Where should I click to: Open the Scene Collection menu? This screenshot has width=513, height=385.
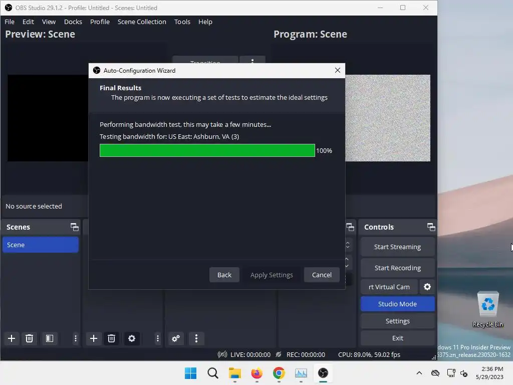142,22
